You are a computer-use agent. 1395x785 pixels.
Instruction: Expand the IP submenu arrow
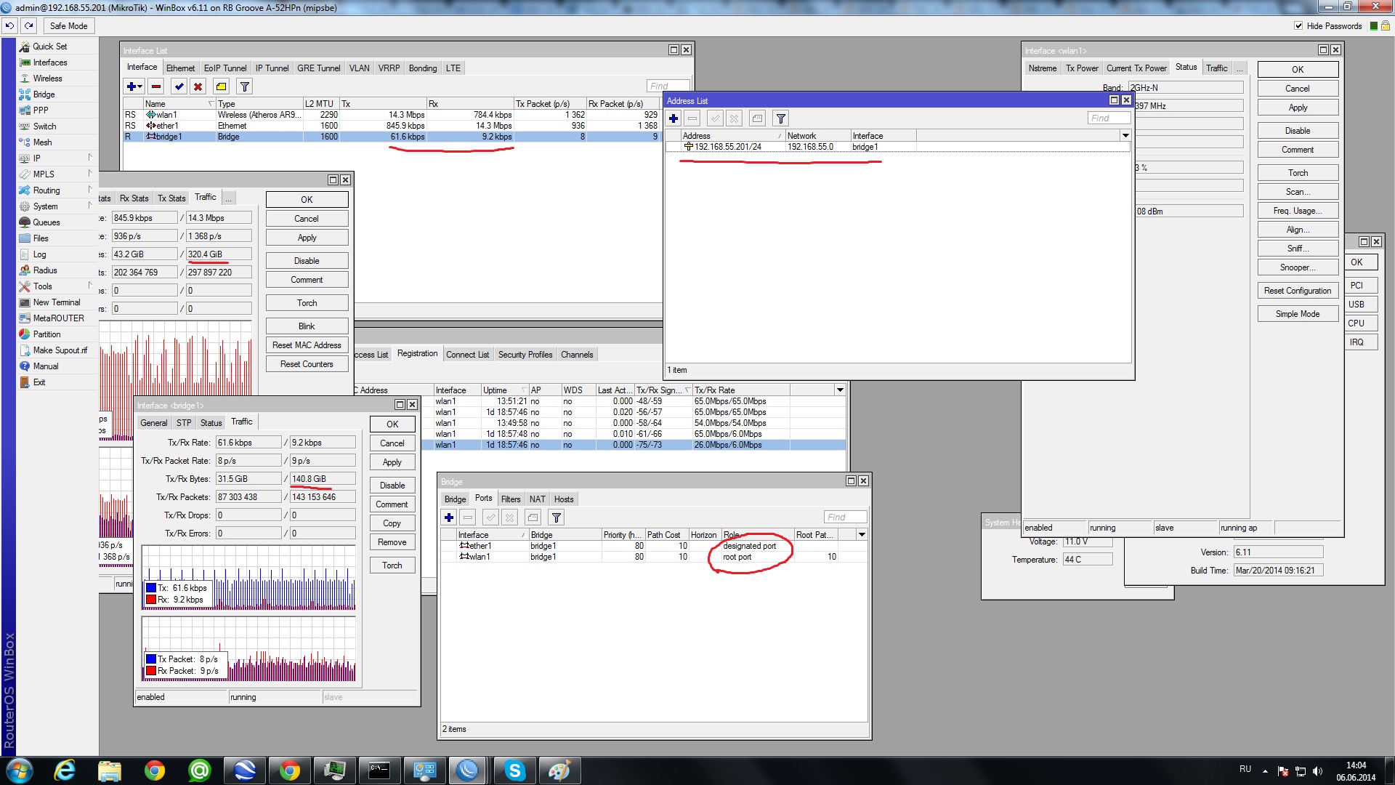90,157
